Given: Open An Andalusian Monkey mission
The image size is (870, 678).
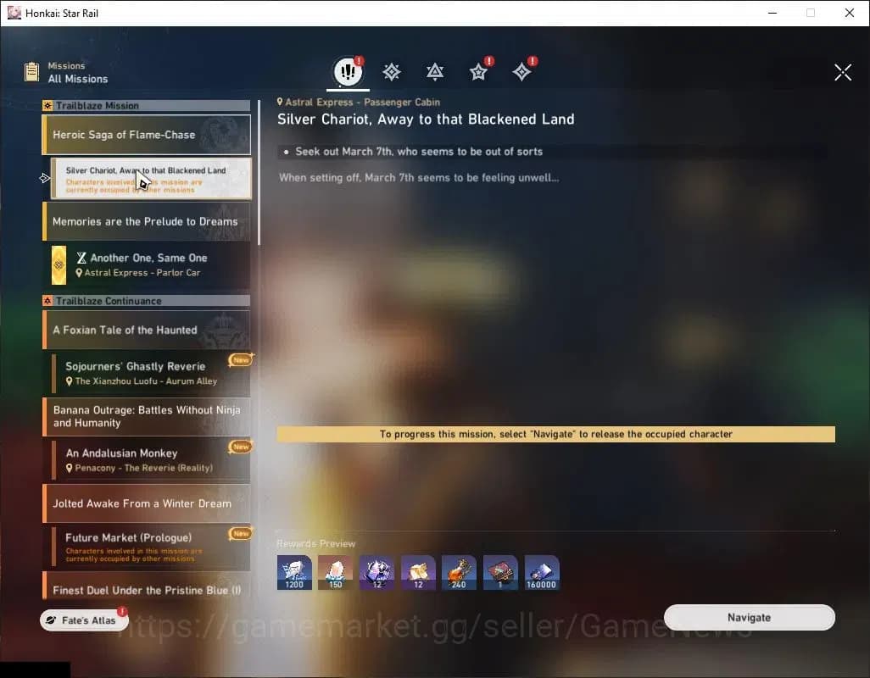Looking at the screenshot, I should point(151,459).
